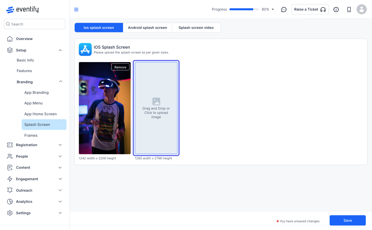The width and height of the screenshot is (372, 230).
Task: Click the '80%' progress value
Action: tap(266, 9)
